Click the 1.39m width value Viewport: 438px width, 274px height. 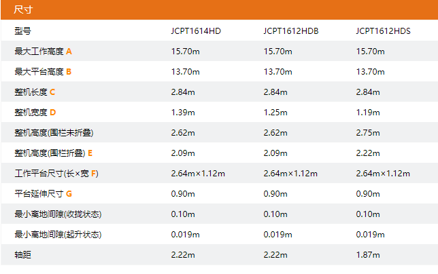tap(183, 112)
